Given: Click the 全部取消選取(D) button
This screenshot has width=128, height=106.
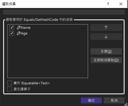Looking at the screenshot, I should [x=106, y=60].
